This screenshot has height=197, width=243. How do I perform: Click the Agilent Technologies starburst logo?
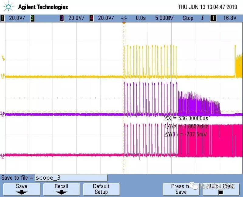click(9, 7)
